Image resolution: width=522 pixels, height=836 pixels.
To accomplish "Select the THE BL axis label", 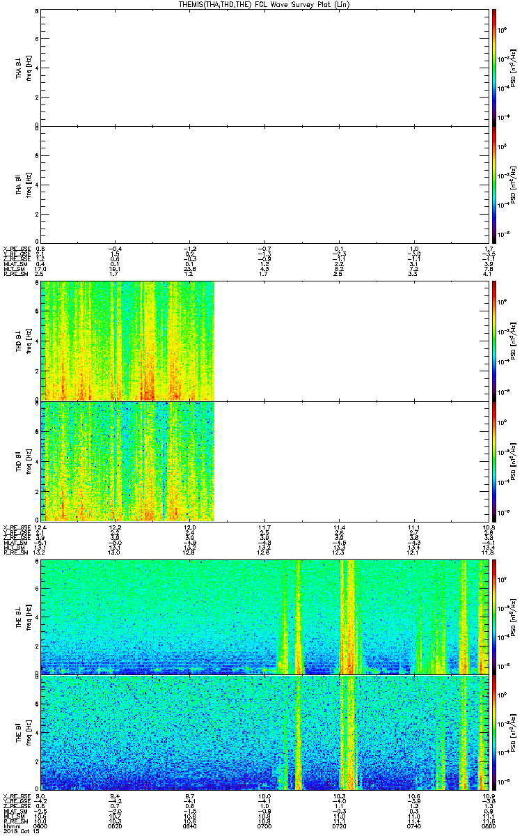I will (19, 617).
